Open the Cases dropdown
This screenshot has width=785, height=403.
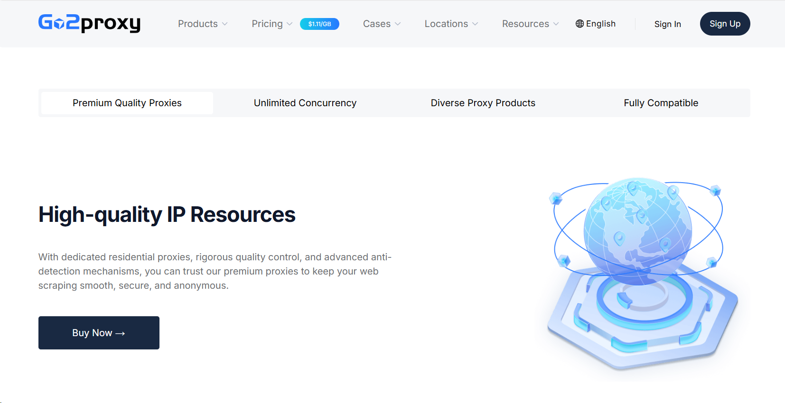(382, 24)
